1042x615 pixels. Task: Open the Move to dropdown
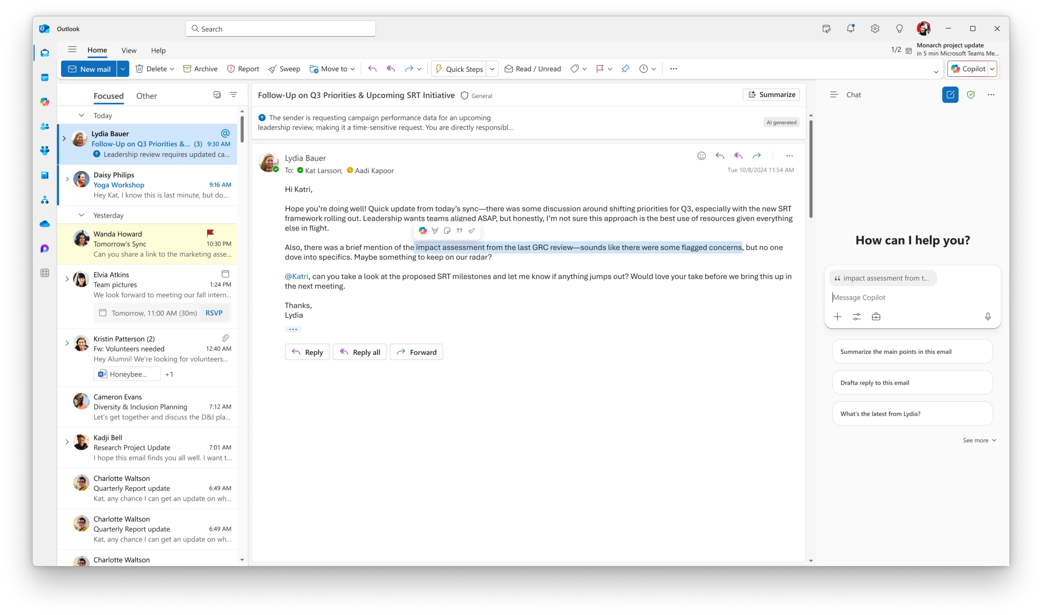[x=332, y=69]
